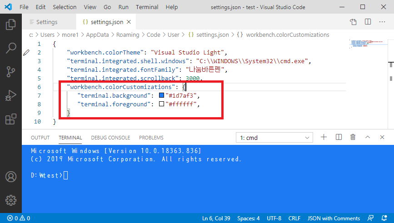Click the VS Code logo icon
Viewport: 394px width, 223px height.
[x=8, y=7]
